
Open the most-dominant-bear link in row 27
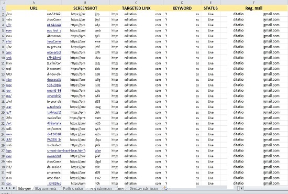66,150
